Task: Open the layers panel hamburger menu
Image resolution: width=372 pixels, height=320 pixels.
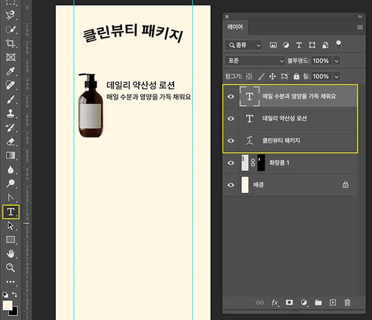Action: point(360,27)
